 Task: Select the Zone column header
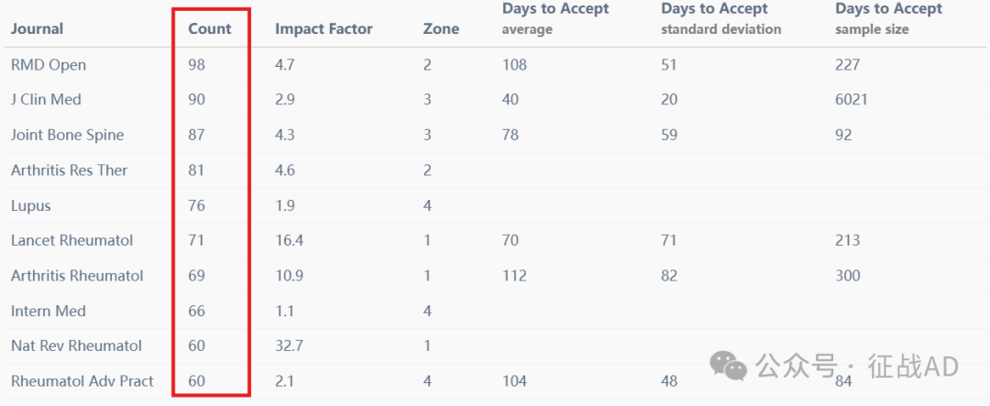441,29
